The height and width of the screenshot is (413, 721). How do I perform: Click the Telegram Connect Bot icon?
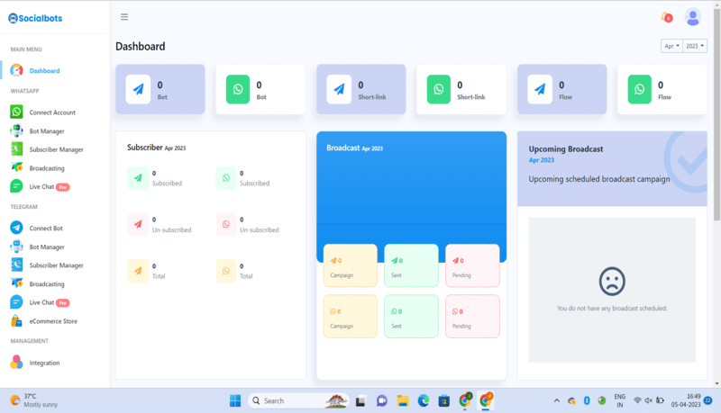tap(16, 228)
